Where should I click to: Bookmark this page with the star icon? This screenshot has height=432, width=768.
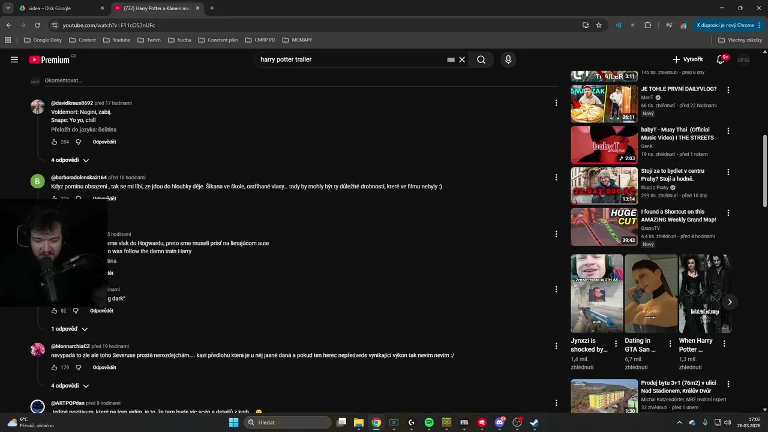click(x=599, y=25)
